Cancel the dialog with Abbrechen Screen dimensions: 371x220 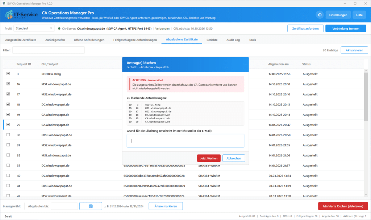pos(234,158)
